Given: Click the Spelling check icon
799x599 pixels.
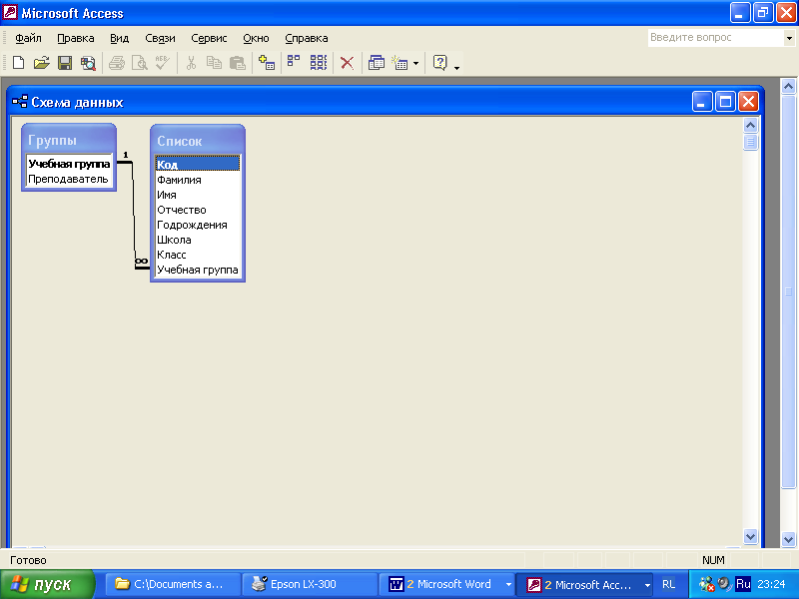Looking at the screenshot, I should (x=163, y=63).
